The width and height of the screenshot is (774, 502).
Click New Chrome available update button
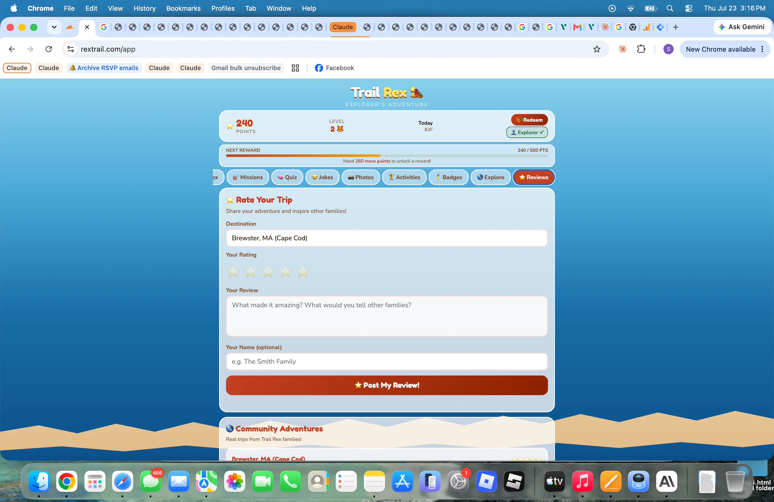[x=720, y=49]
